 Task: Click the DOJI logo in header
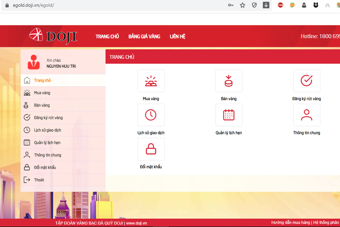[x=53, y=36]
